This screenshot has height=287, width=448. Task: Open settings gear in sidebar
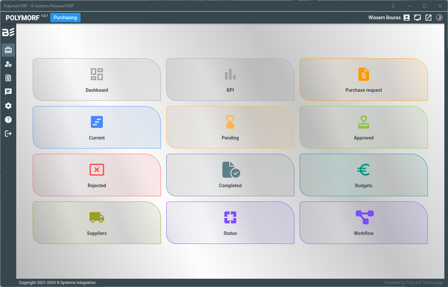coord(8,106)
